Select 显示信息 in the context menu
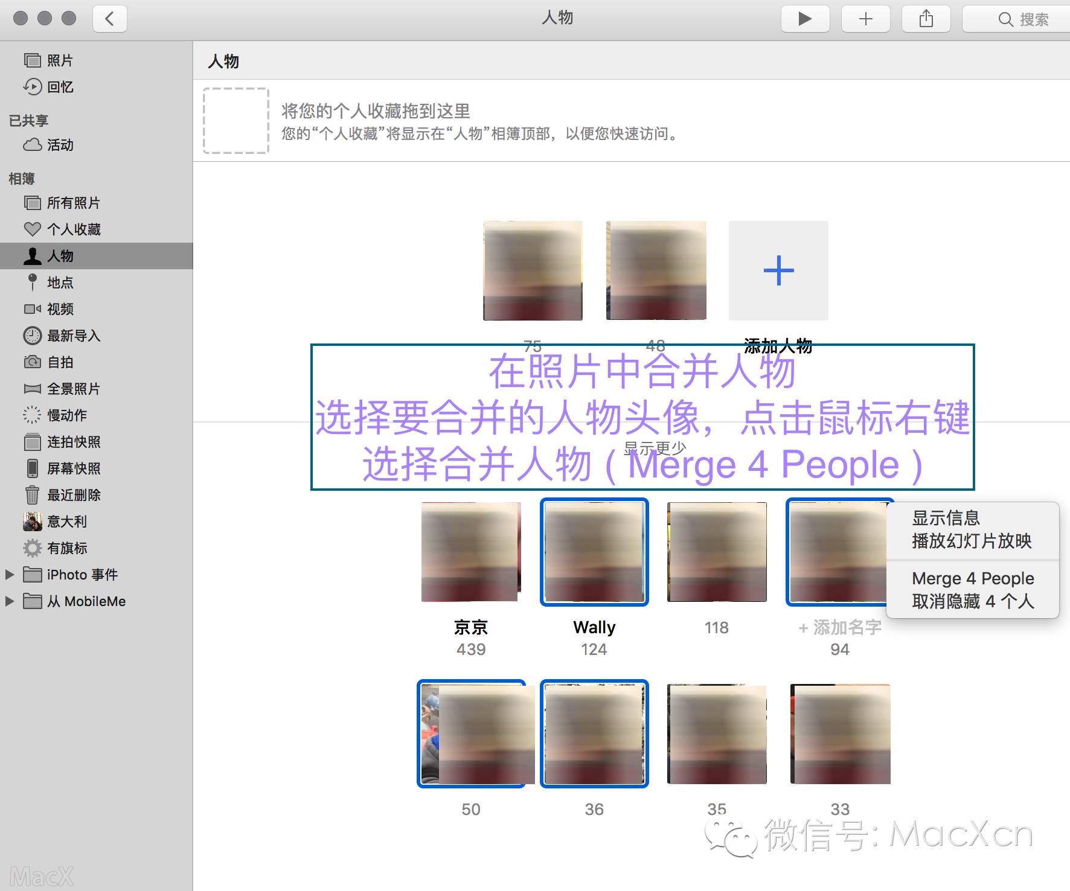The width and height of the screenshot is (1070, 891). 946,518
